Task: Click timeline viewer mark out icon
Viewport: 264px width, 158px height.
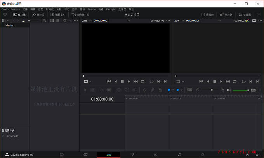Action: (x=257, y=82)
